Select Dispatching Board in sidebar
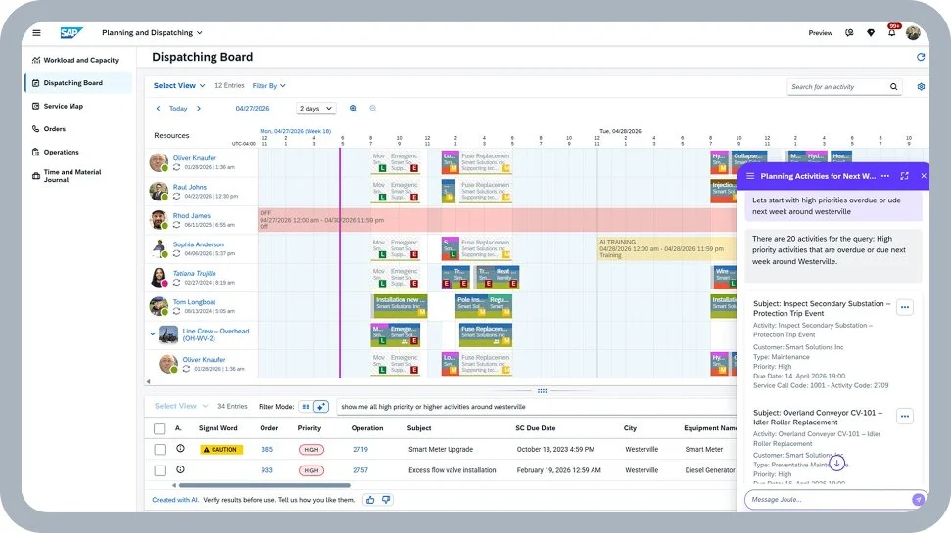Image resolution: width=951 pixels, height=533 pixels. [79, 83]
